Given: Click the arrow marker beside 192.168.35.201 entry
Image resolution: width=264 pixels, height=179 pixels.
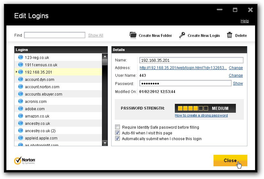Looking at the screenshot, I should coord(17,72).
